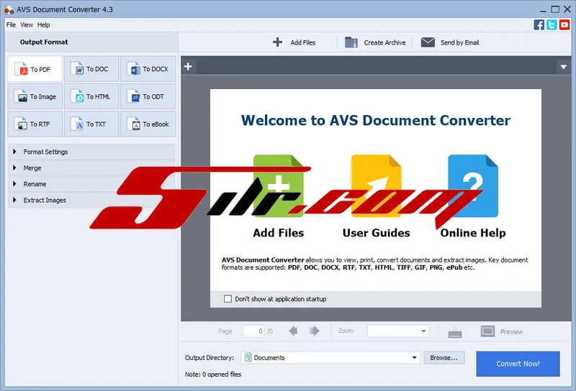The height and width of the screenshot is (391, 576).
Task: Select the To PDF output format
Action: click(x=35, y=69)
